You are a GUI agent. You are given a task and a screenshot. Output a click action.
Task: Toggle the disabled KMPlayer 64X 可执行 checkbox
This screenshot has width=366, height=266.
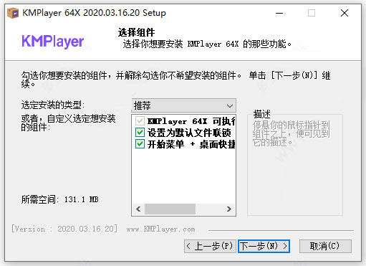tap(140, 121)
